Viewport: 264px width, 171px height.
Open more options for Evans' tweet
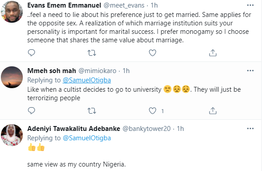[x=250, y=5]
